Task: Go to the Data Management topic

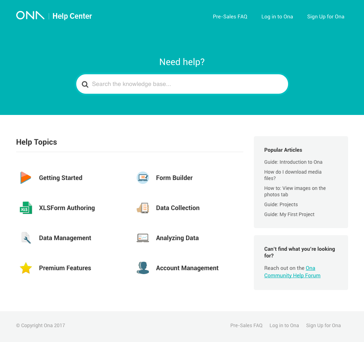Action: click(x=65, y=238)
